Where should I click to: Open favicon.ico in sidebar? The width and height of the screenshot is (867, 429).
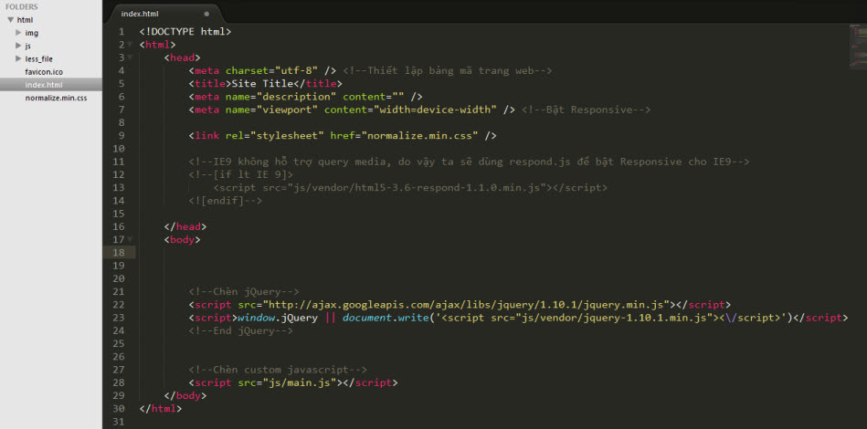[x=44, y=72]
